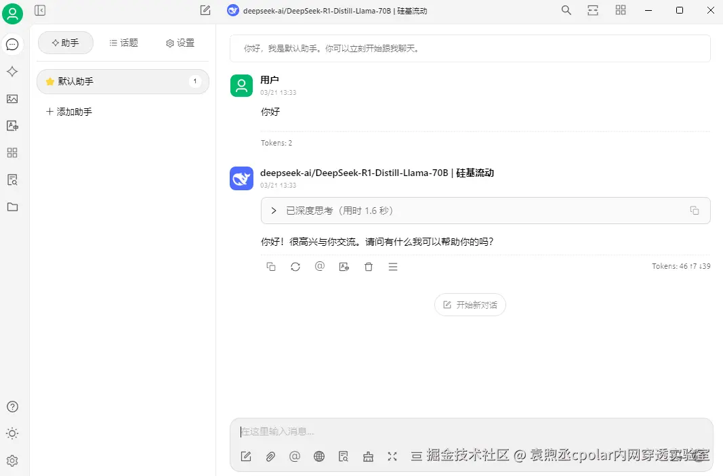Open the knowledge base icon in sidebar
723x476 pixels.
pyautogui.click(x=12, y=179)
